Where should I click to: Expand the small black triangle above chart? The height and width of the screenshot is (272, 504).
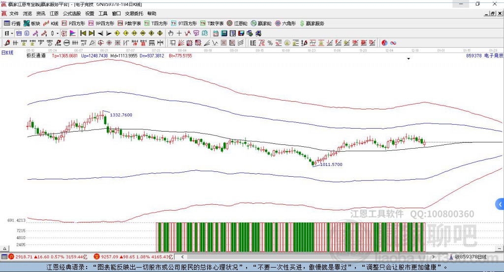409,59
